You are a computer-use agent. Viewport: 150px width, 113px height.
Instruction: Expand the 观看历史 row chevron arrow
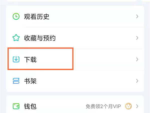coord(137,17)
